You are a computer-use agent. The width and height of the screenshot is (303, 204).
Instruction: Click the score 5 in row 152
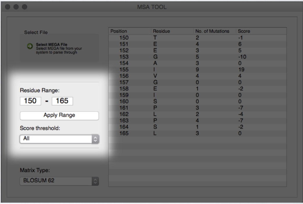(x=240, y=51)
